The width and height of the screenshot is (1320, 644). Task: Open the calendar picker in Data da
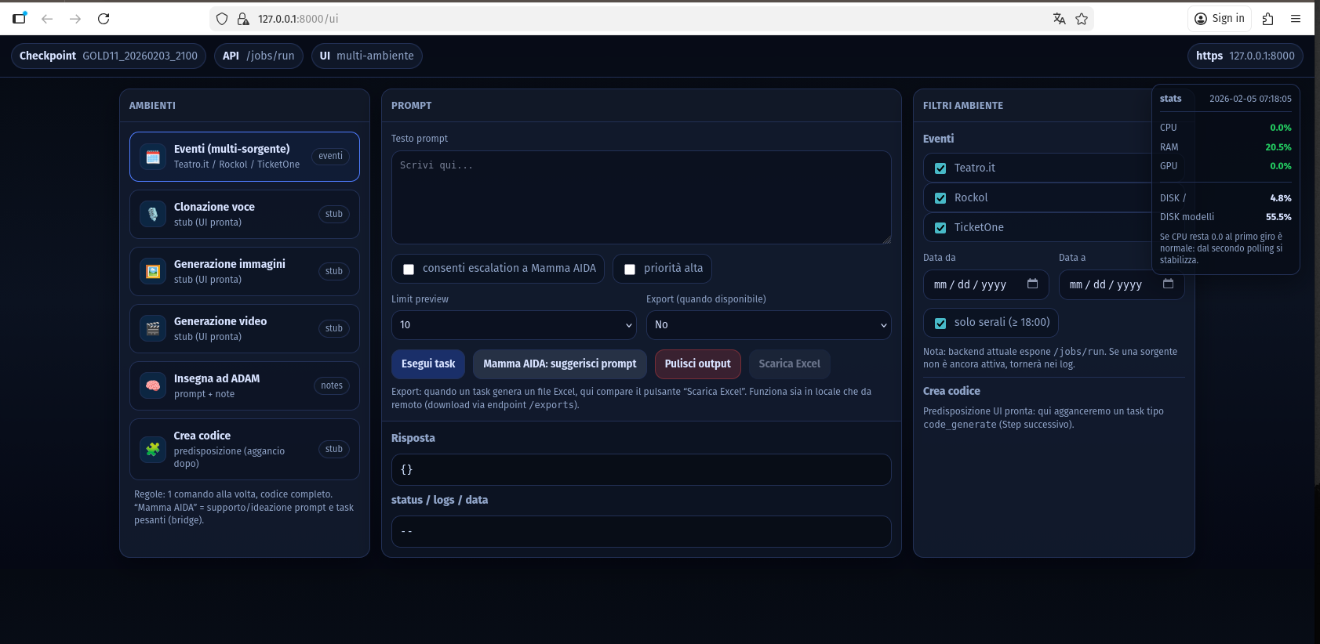[x=1032, y=284]
